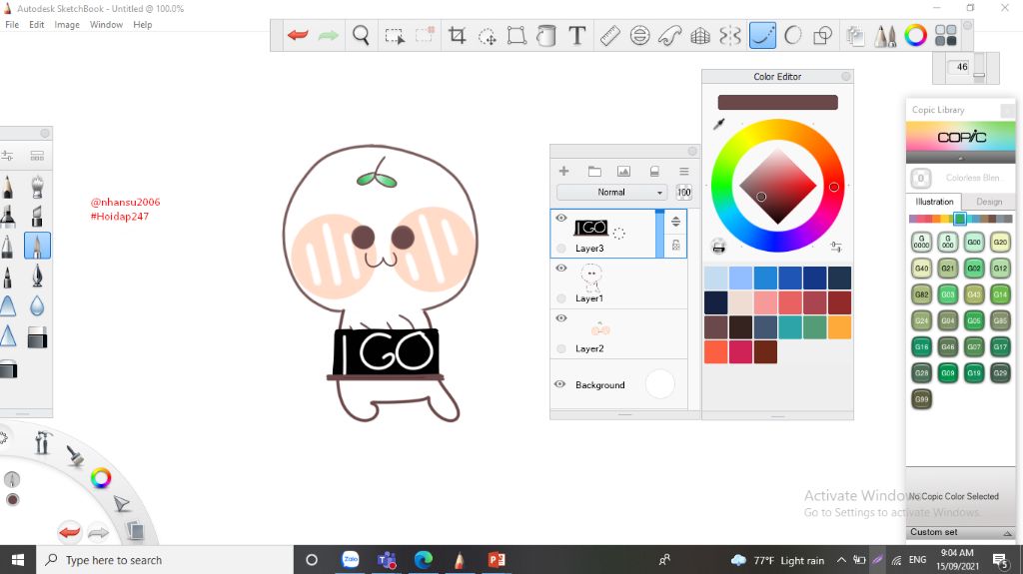Open the Brush Palette from toolbar
This screenshot has height=574, width=1023.
point(885,35)
